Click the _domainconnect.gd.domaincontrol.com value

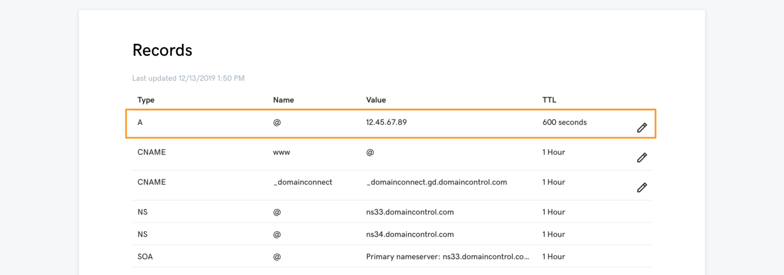436,182
